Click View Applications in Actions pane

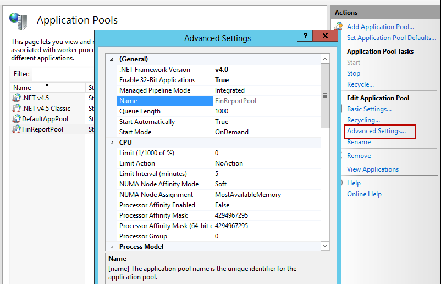372,169
